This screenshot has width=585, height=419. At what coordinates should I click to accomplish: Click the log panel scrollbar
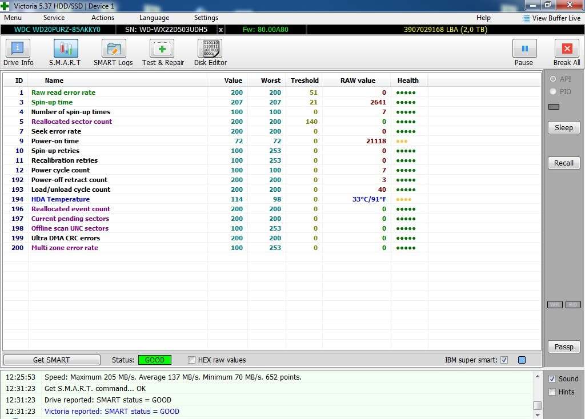[537, 394]
